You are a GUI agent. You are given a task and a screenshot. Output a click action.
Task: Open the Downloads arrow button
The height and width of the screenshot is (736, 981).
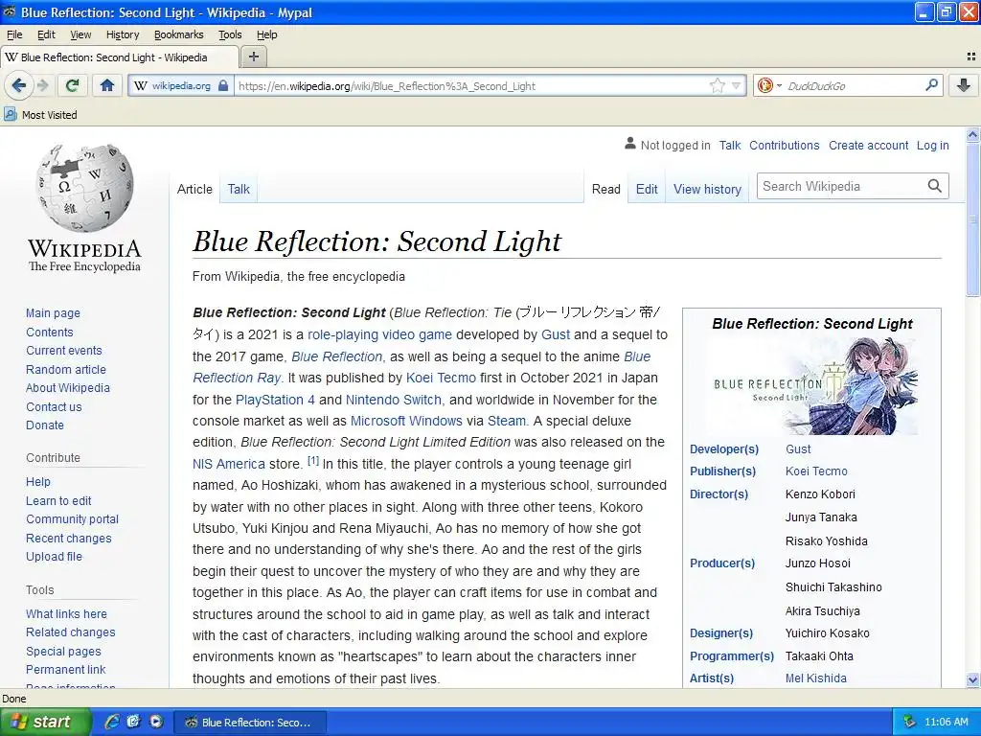(964, 85)
